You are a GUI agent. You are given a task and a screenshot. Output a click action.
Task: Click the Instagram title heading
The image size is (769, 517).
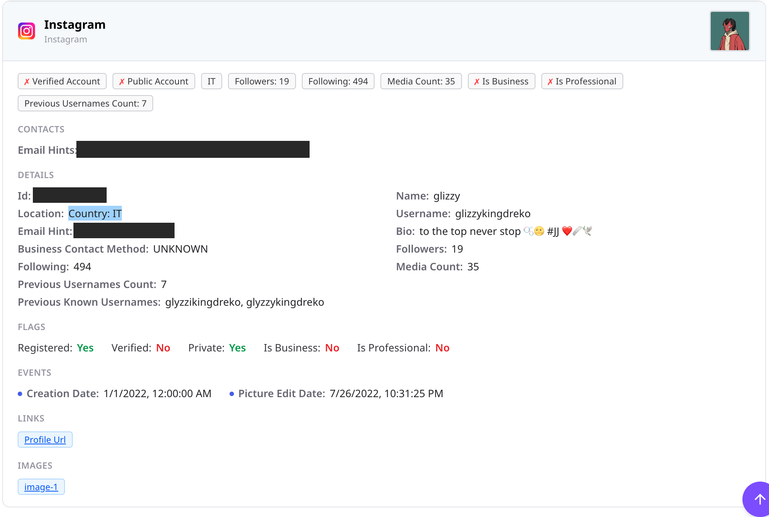point(75,24)
